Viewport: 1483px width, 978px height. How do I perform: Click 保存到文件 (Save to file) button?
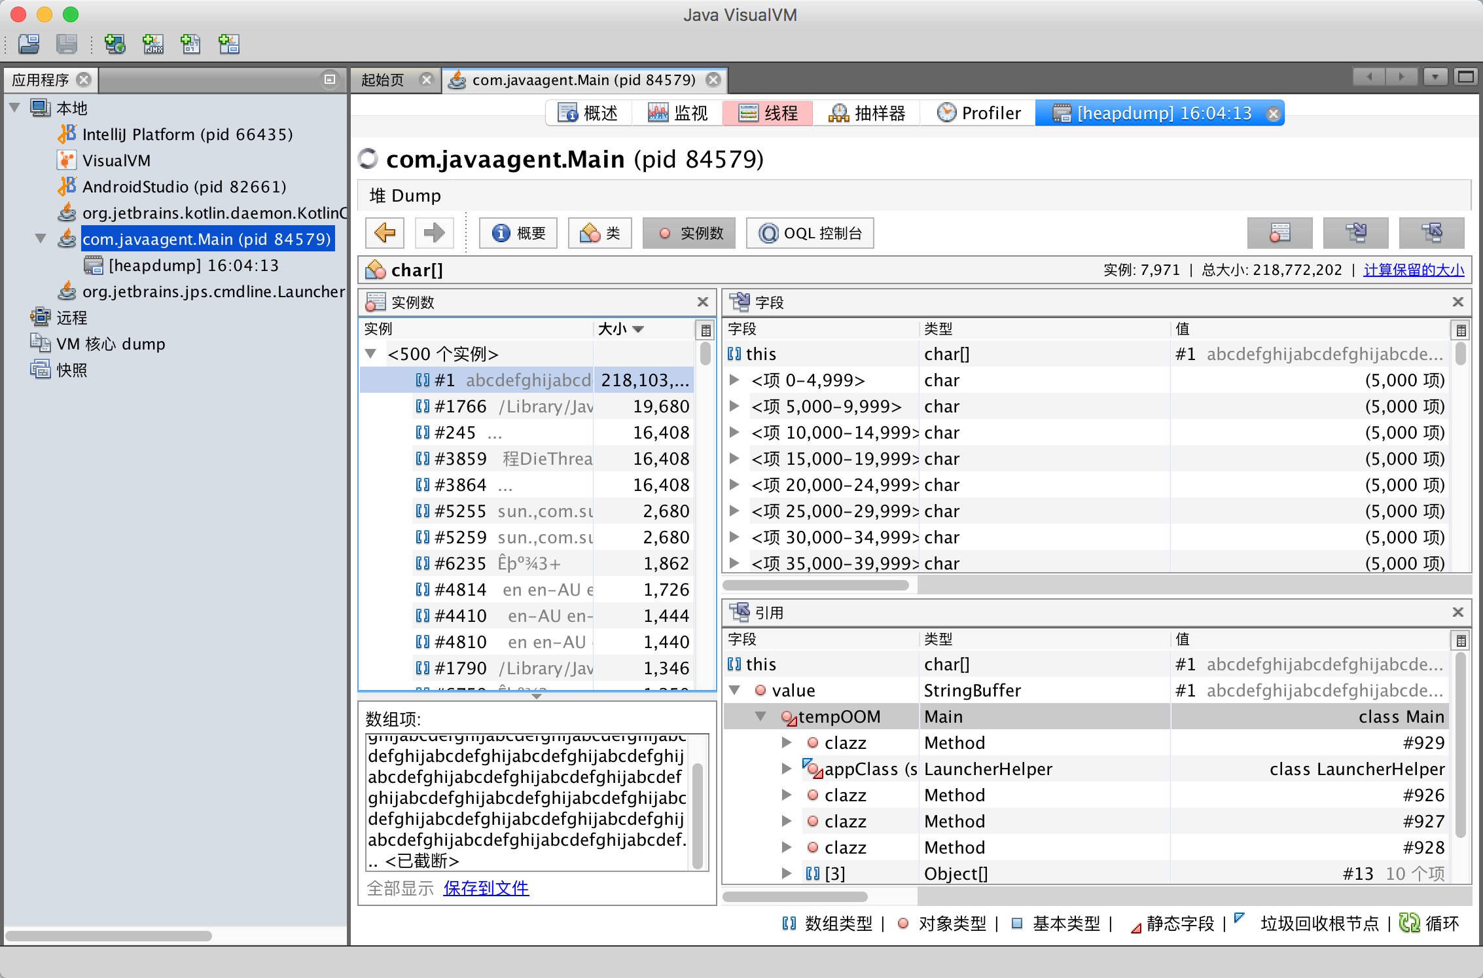pyautogui.click(x=484, y=888)
